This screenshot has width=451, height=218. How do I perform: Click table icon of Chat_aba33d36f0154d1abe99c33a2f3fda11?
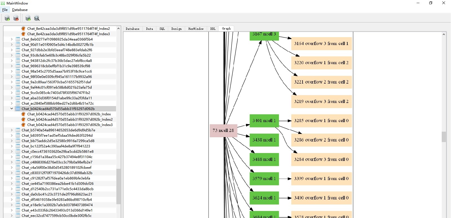point(18,98)
